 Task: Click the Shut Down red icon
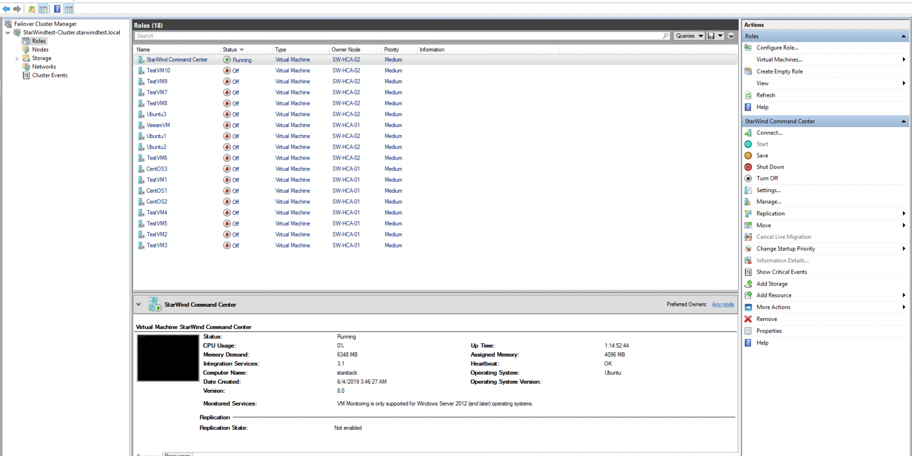point(748,167)
